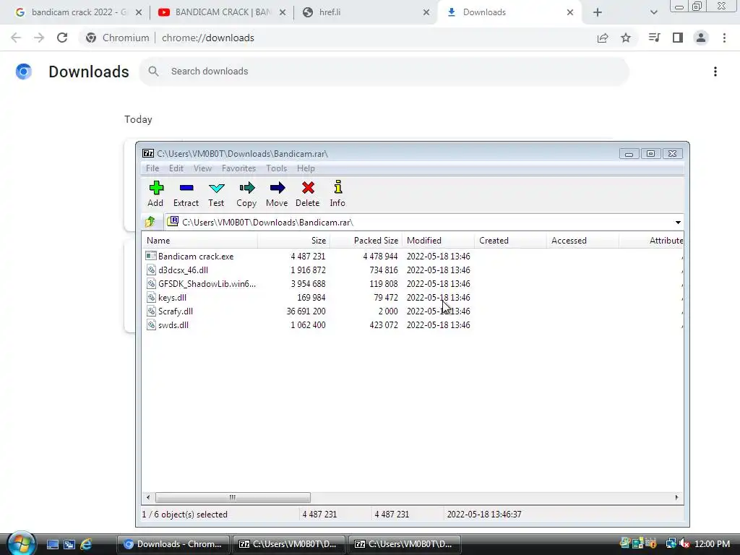
Task: Open the View menu in 7-Zip
Action: (202, 168)
